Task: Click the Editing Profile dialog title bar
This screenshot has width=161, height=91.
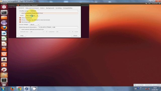Action: pos(49,5)
